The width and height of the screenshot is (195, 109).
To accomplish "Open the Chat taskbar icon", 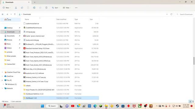I will tap(67, 106).
